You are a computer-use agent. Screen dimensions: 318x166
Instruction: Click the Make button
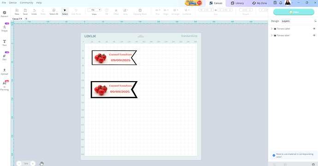pyautogui.click(x=294, y=12)
